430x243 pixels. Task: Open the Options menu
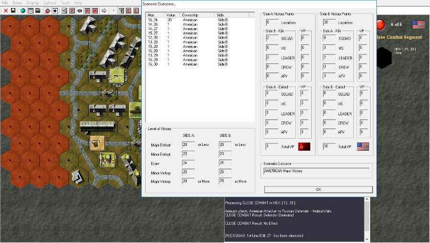coord(50,3)
